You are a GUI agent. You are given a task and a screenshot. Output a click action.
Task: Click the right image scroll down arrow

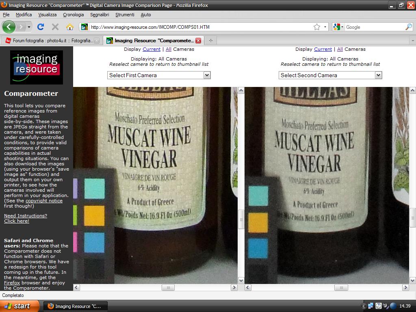click(413, 280)
